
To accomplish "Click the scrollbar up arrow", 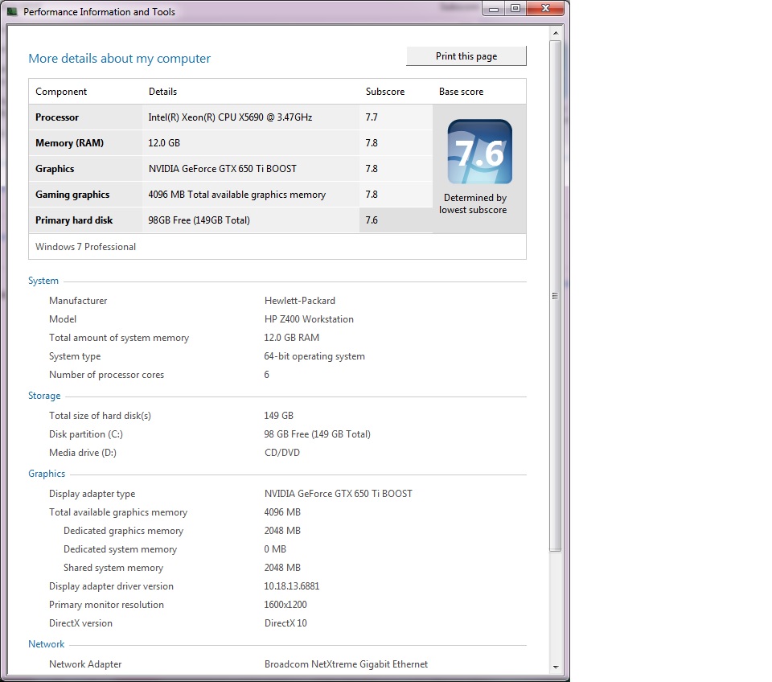I will pyautogui.click(x=555, y=32).
